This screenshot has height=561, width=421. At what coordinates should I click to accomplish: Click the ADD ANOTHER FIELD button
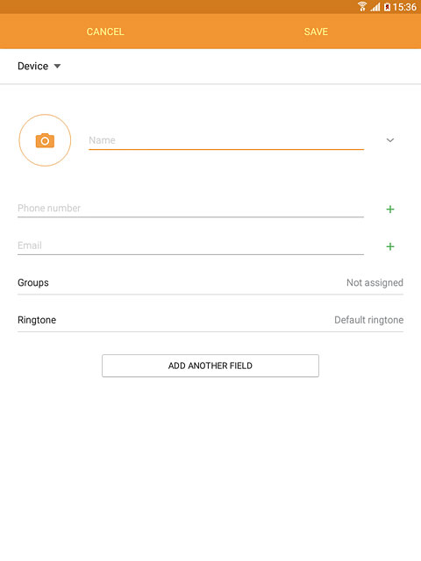tap(210, 366)
